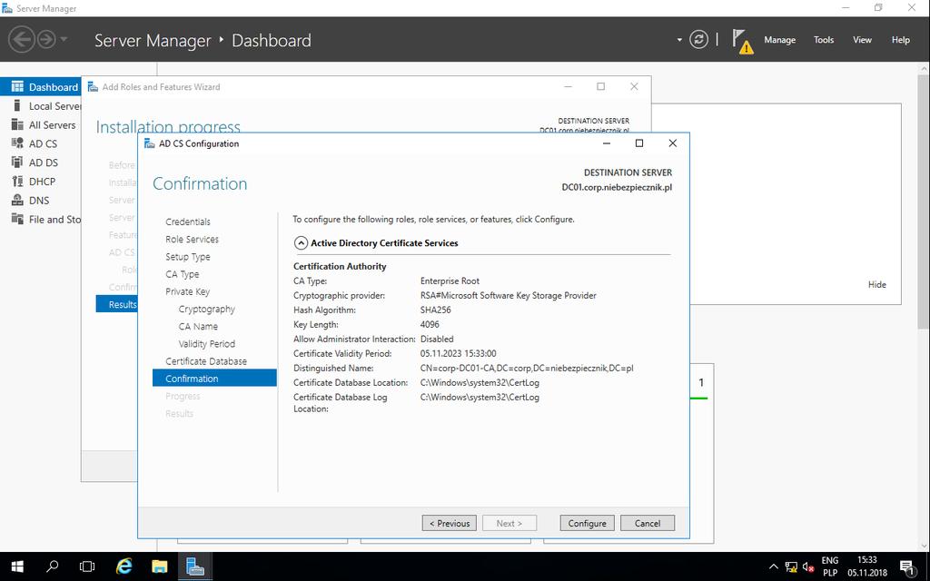Image resolution: width=930 pixels, height=581 pixels.
Task: Click the Server Manager forward arrow
Action: point(46,40)
